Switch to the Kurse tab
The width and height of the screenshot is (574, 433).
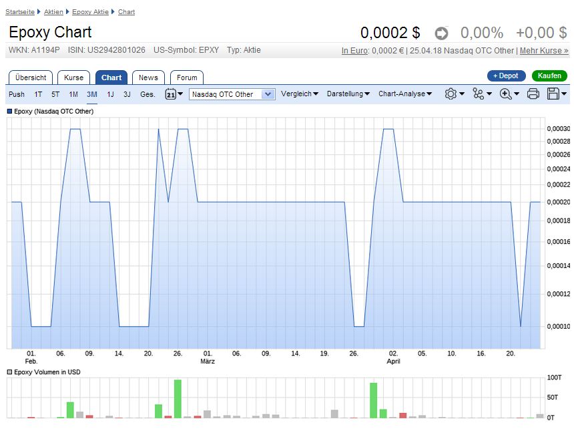[73, 78]
